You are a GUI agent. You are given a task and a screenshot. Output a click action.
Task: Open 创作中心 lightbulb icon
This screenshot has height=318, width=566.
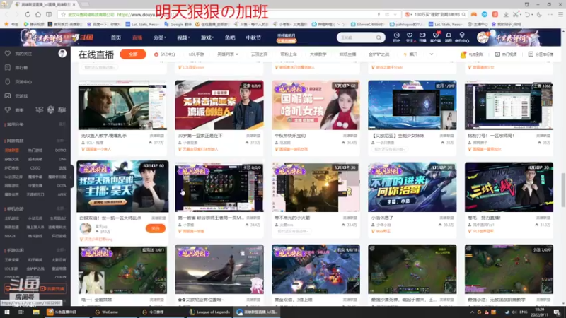(x=462, y=37)
